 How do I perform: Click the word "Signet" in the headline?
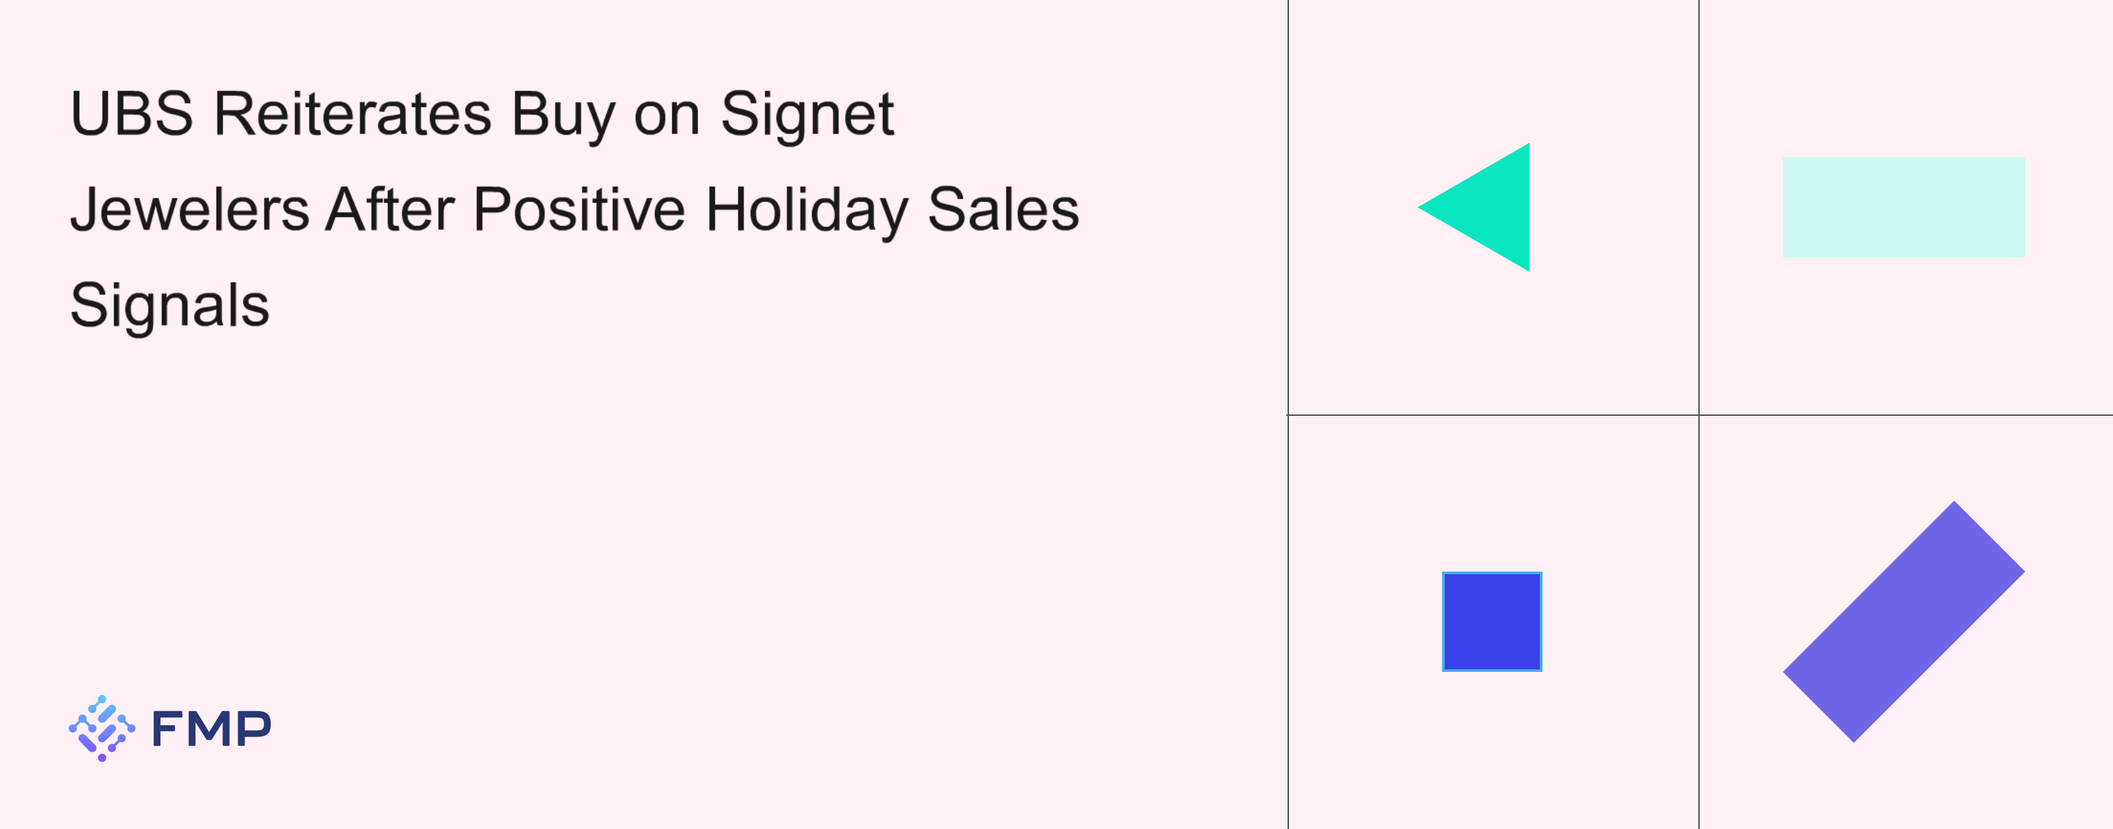tap(806, 114)
